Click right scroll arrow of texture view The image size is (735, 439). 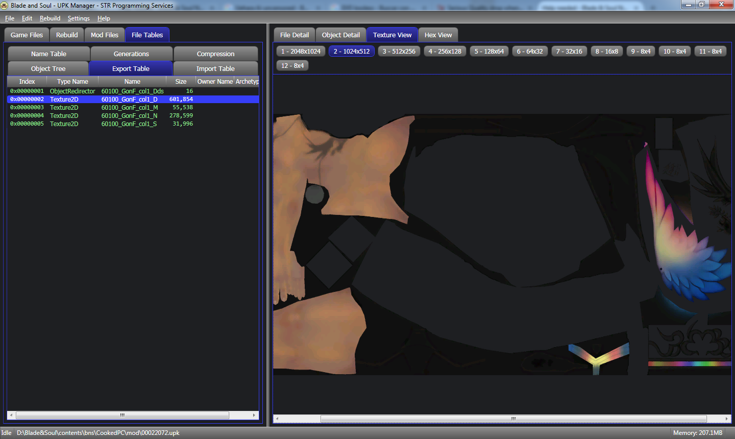(x=727, y=419)
